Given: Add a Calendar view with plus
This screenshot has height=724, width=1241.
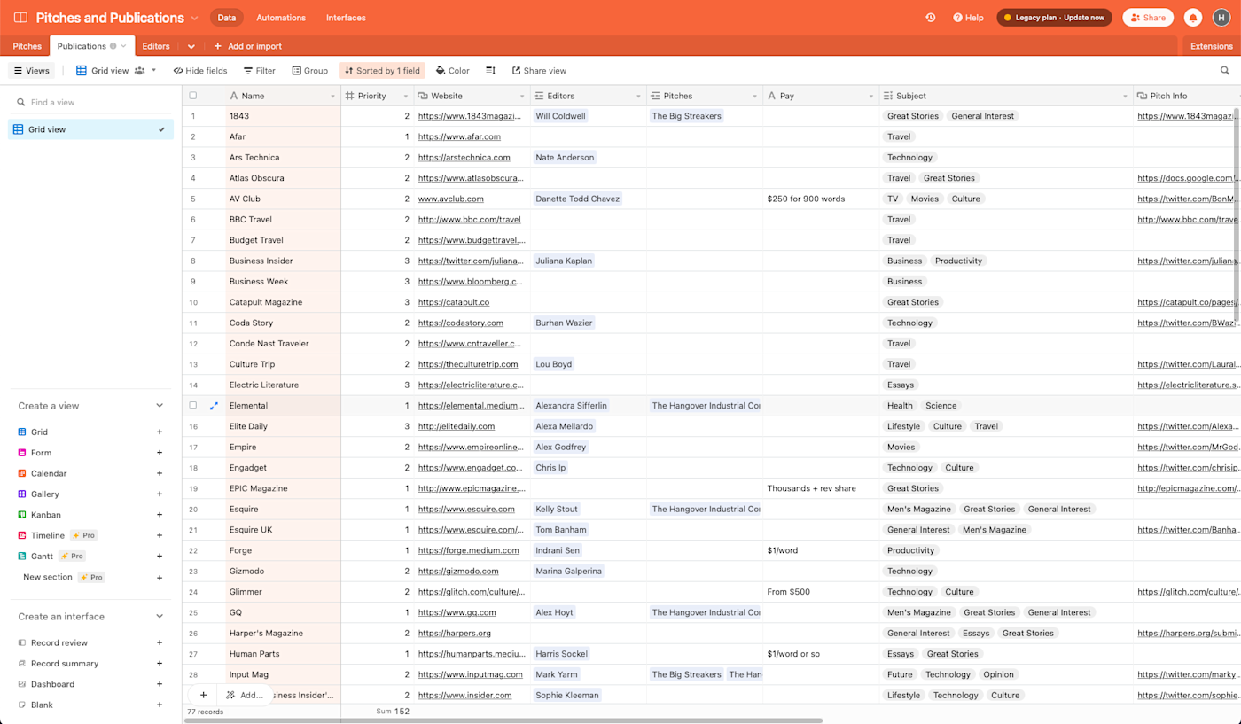Looking at the screenshot, I should pyautogui.click(x=160, y=473).
